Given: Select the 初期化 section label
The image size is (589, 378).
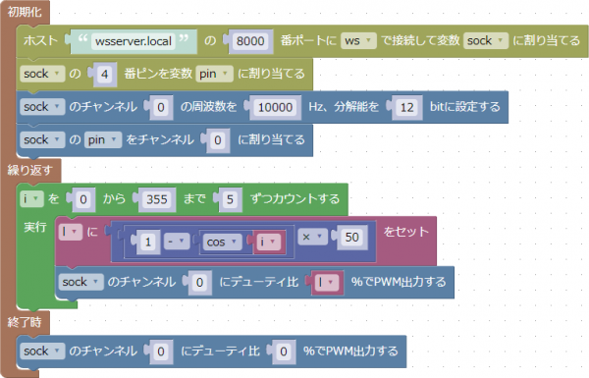Looking at the screenshot, I should pyautogui.click(x=25, y=12).
